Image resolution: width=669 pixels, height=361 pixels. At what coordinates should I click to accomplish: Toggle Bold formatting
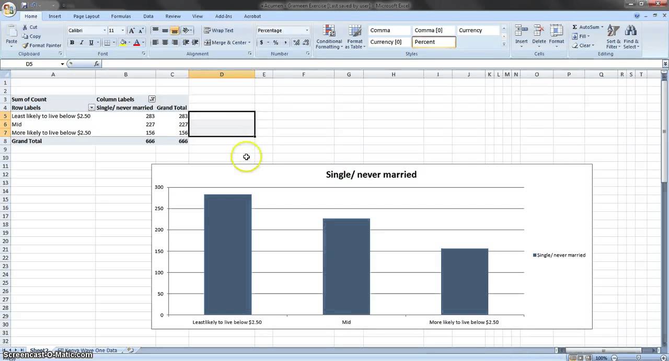[x=72, y=43]
